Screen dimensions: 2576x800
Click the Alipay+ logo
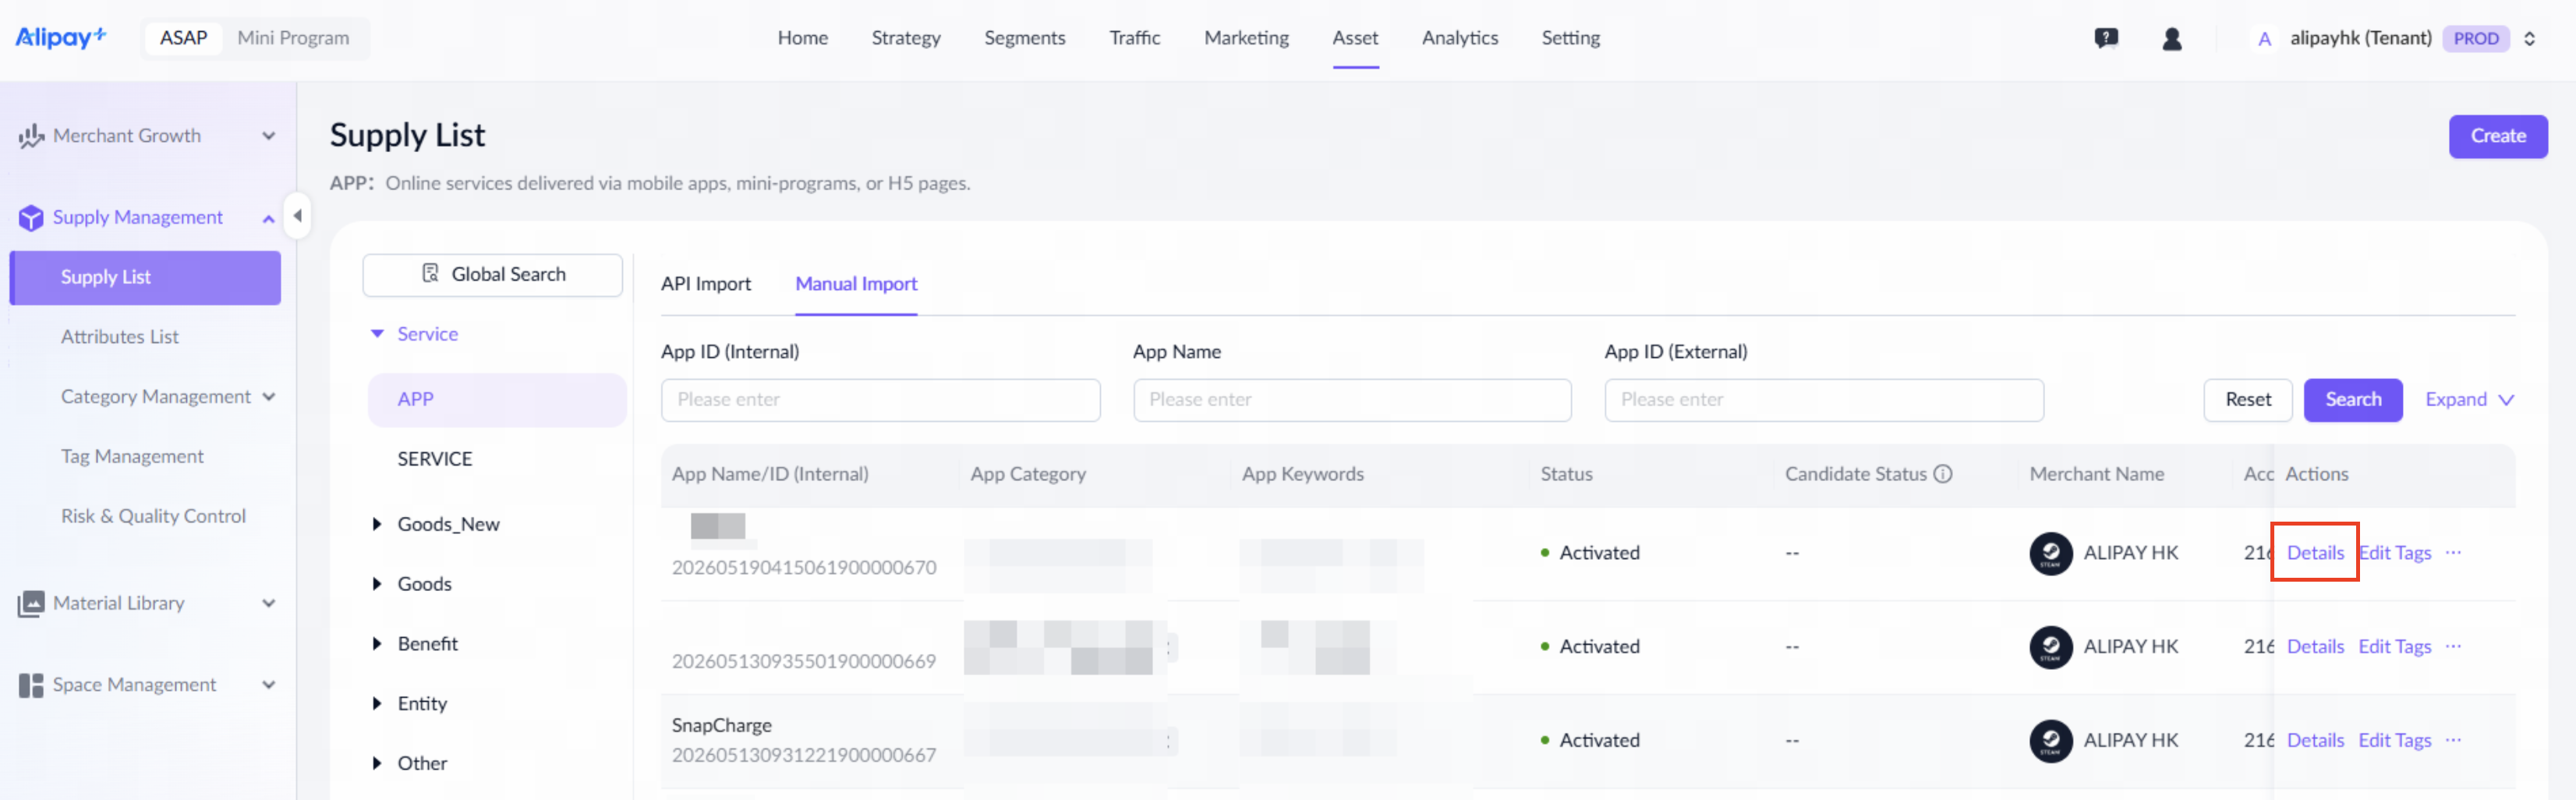[60, 38]
